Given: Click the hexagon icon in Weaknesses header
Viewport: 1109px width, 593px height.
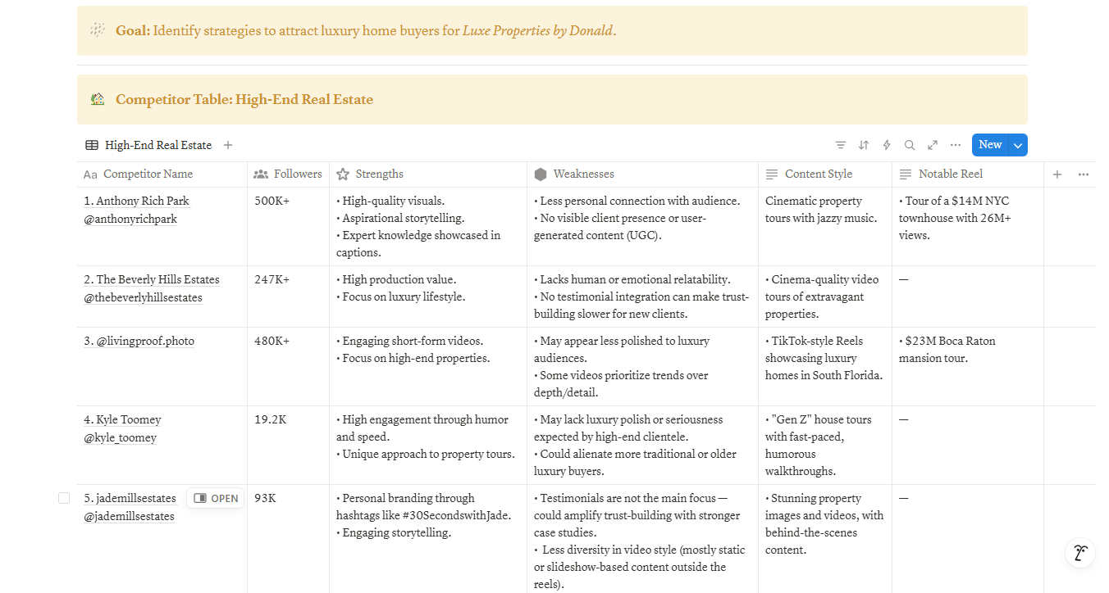Looking at the screenshot, I should (x=541, y=174).
